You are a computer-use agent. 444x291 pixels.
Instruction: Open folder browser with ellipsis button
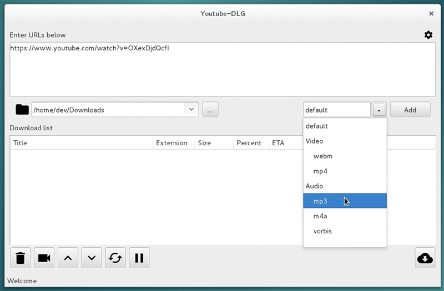coord(210,110)
